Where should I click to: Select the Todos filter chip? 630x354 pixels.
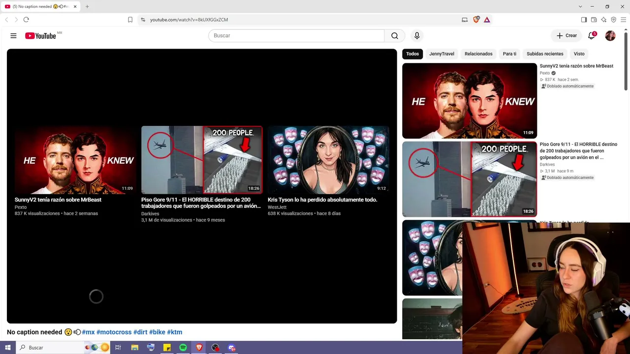(412, 54)
